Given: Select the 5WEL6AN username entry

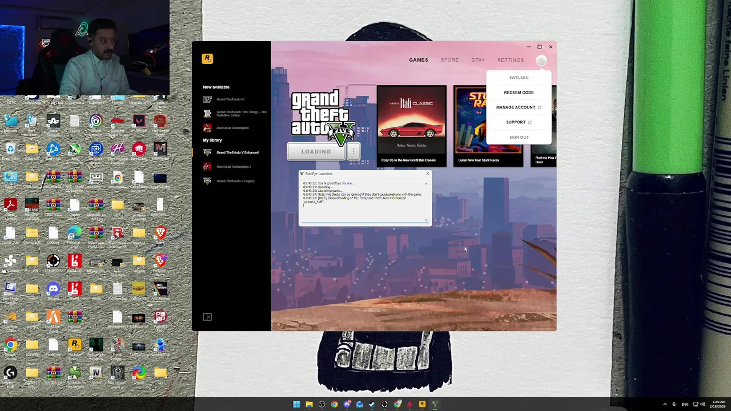Looking at the screenshot, I should pyautogui.click(x=519, y=78).
